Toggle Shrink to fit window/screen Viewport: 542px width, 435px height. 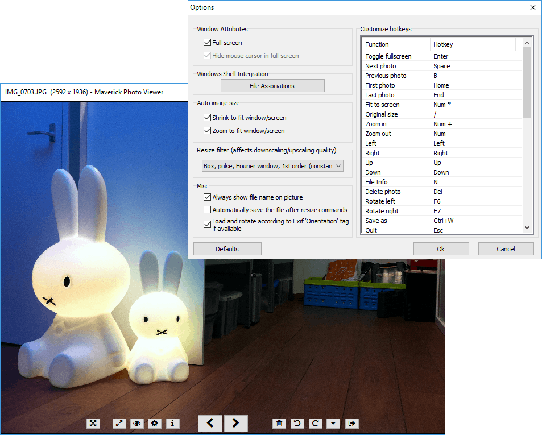(207, 118)
